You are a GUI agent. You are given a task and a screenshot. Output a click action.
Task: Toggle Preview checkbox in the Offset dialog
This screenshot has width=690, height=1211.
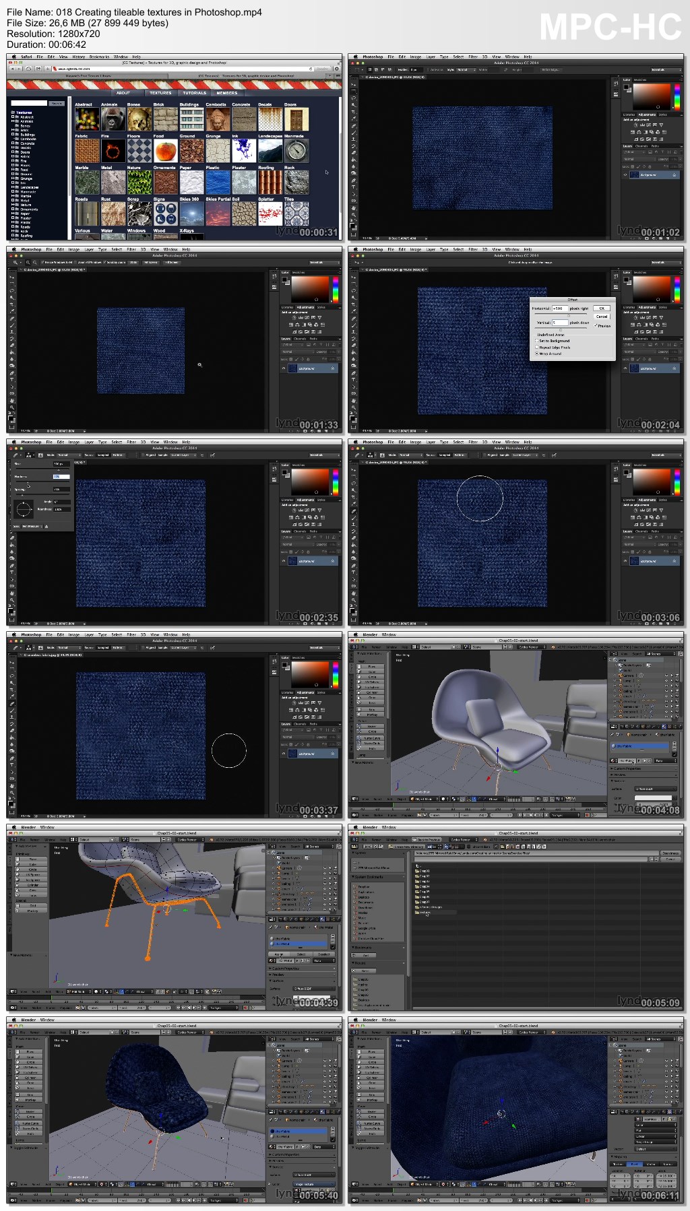(x=596, y=325)
